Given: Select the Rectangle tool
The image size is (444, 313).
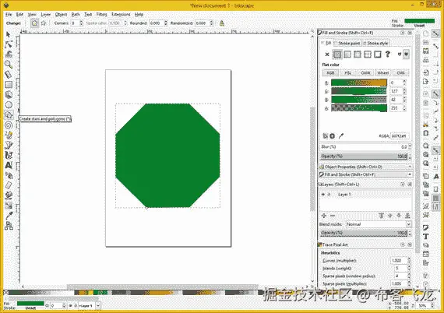Looking at the screenshot, I should tap(9, 85).
